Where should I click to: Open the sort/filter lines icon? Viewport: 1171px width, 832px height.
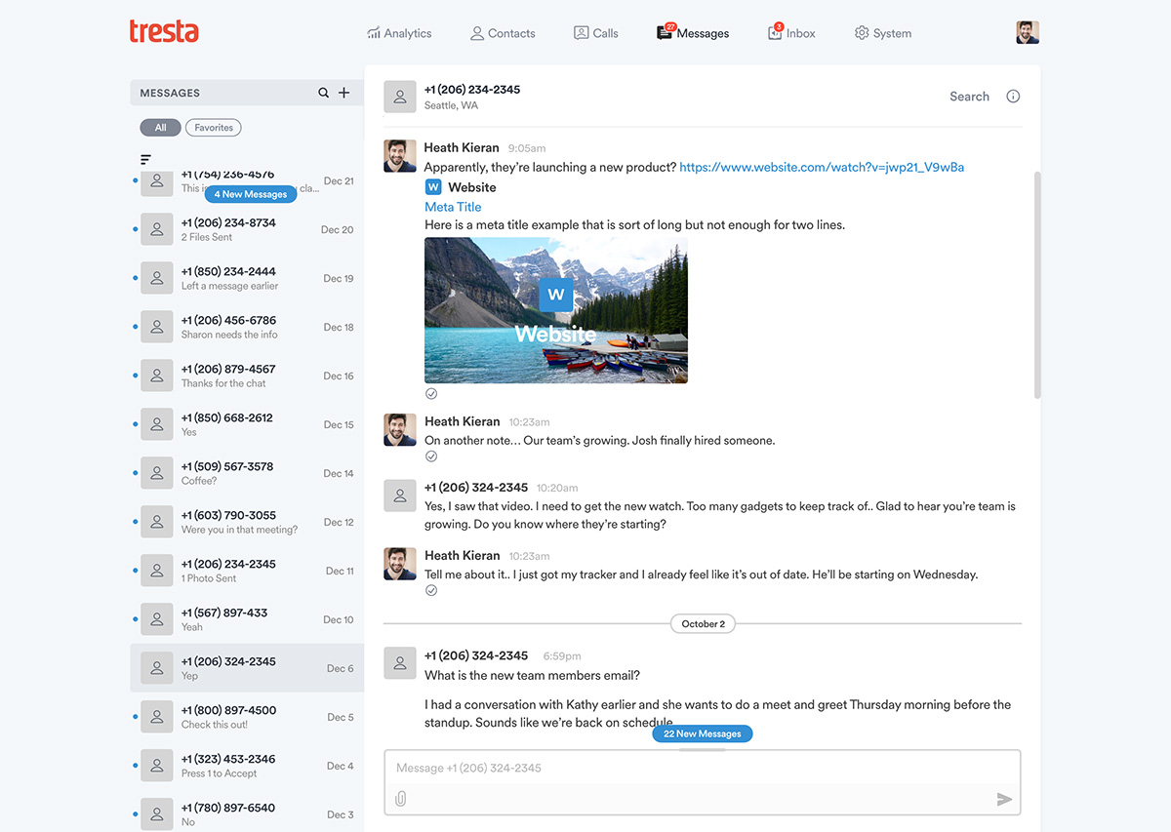(146, 159)
